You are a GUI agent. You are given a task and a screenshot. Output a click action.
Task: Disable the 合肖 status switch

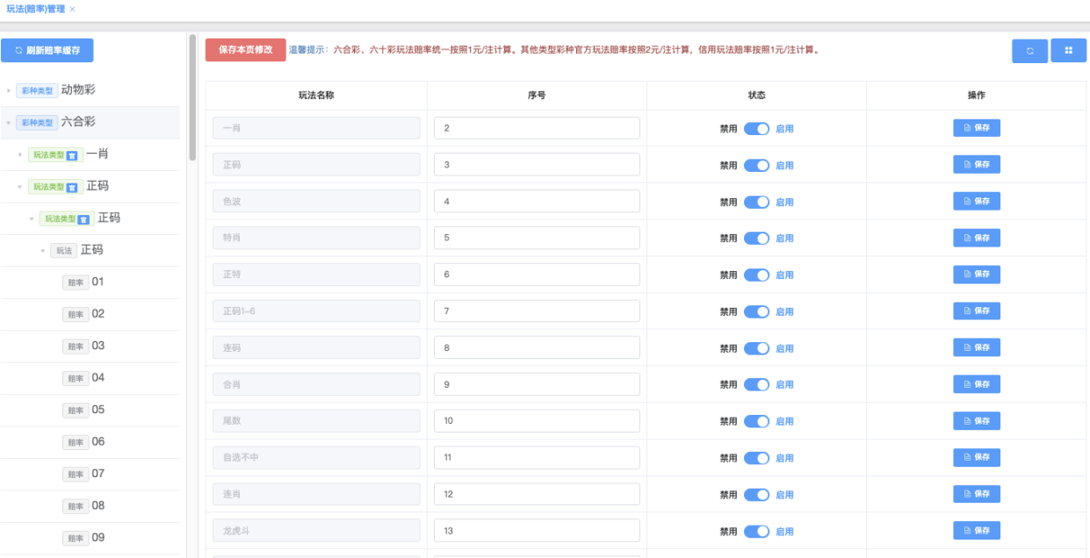pos(756,385)
